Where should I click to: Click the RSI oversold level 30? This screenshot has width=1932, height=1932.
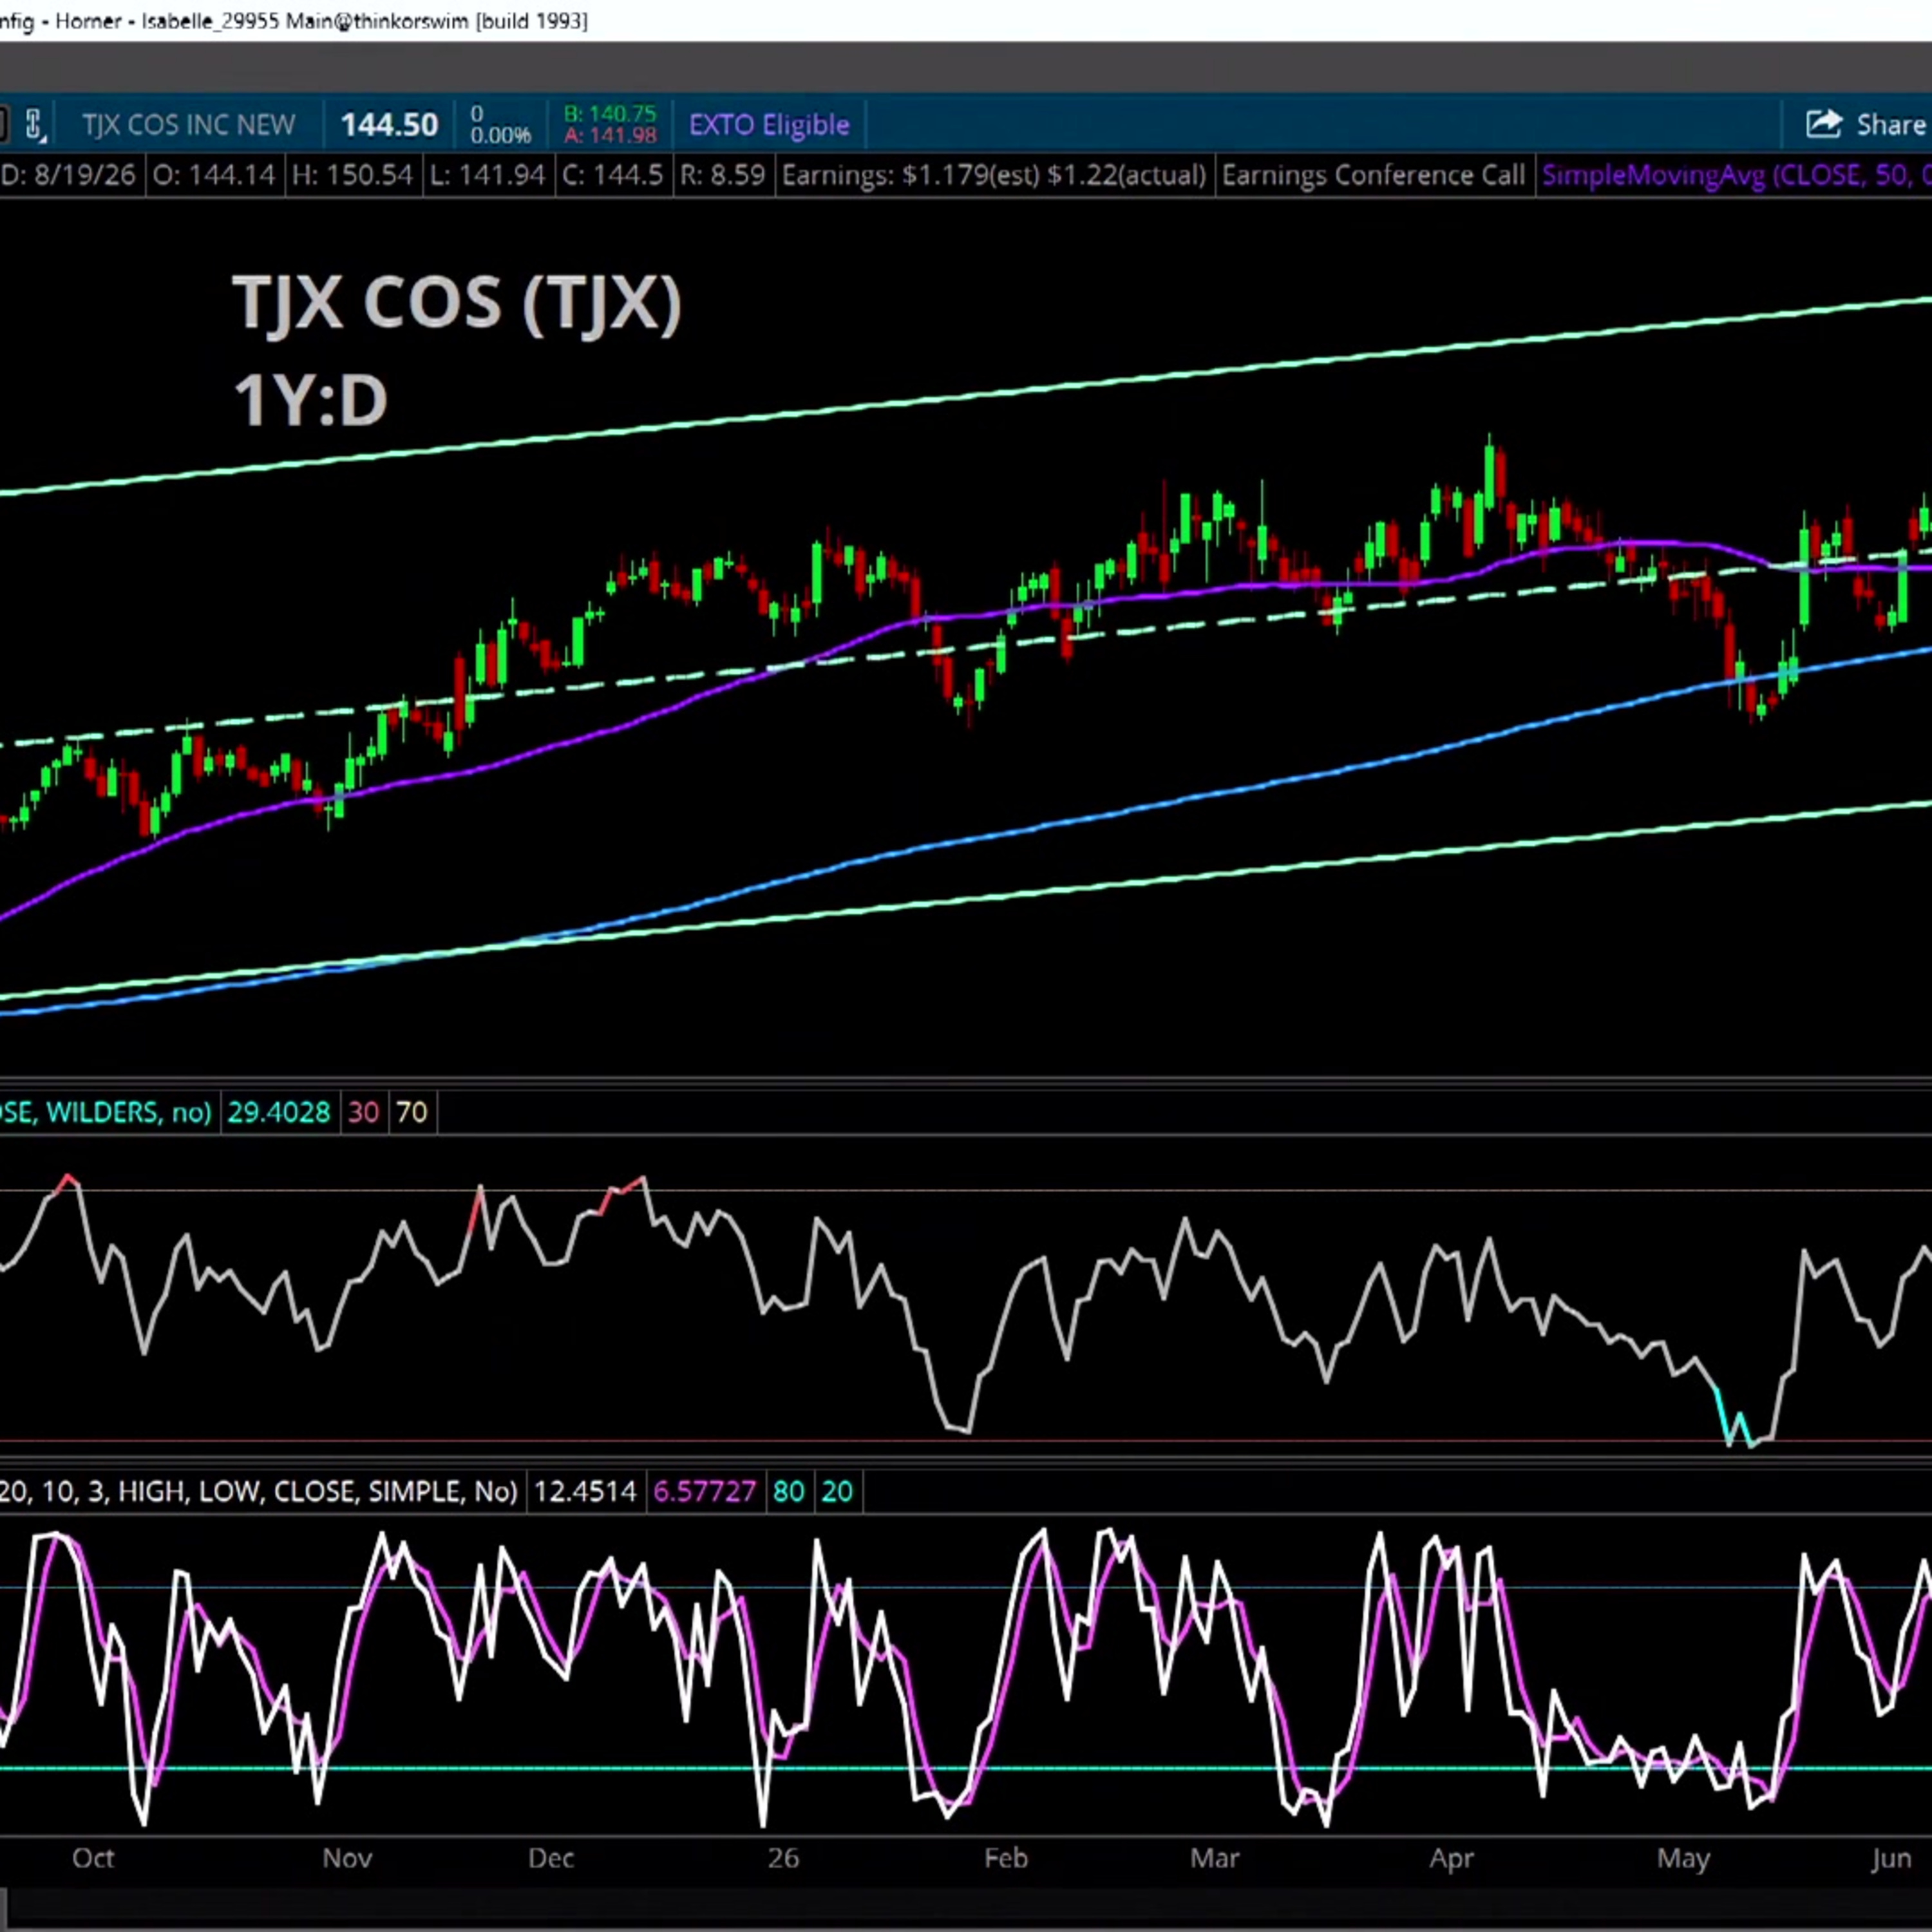pyautogui.click(x=363, y=1112)
